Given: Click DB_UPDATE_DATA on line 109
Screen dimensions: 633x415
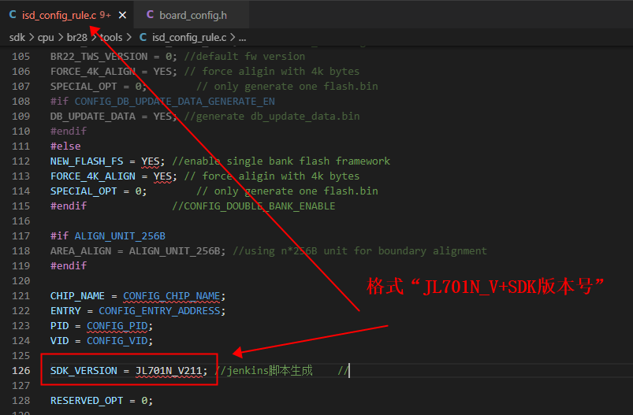Looking at the screenshot, I should pyautogui.click(x=92, y=116).
